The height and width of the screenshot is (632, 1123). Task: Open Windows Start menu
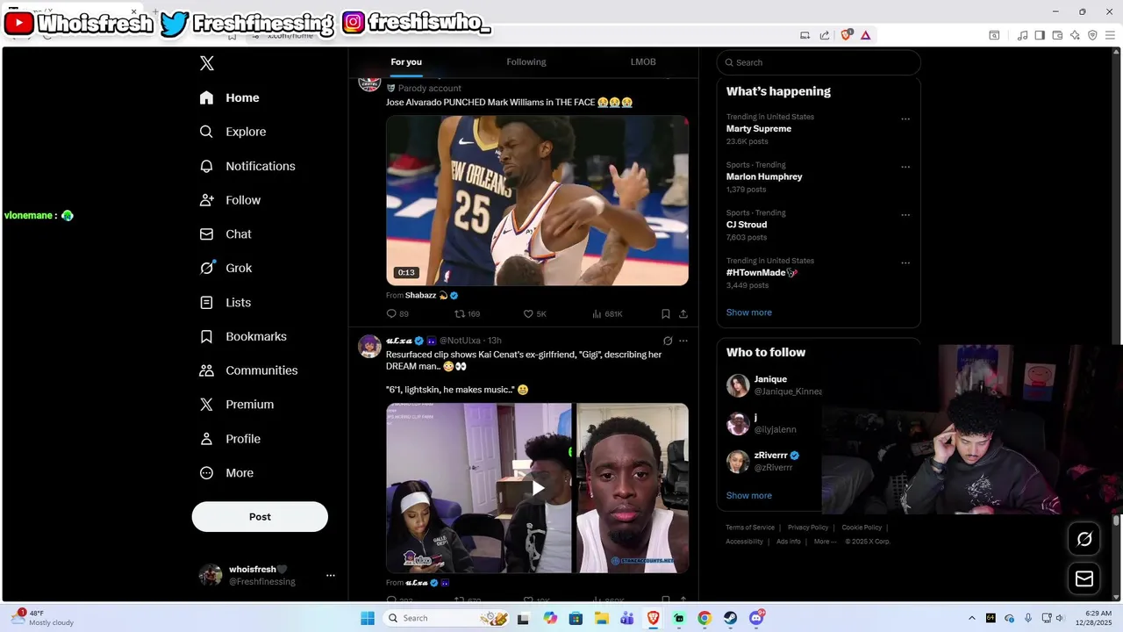(368, 618)
